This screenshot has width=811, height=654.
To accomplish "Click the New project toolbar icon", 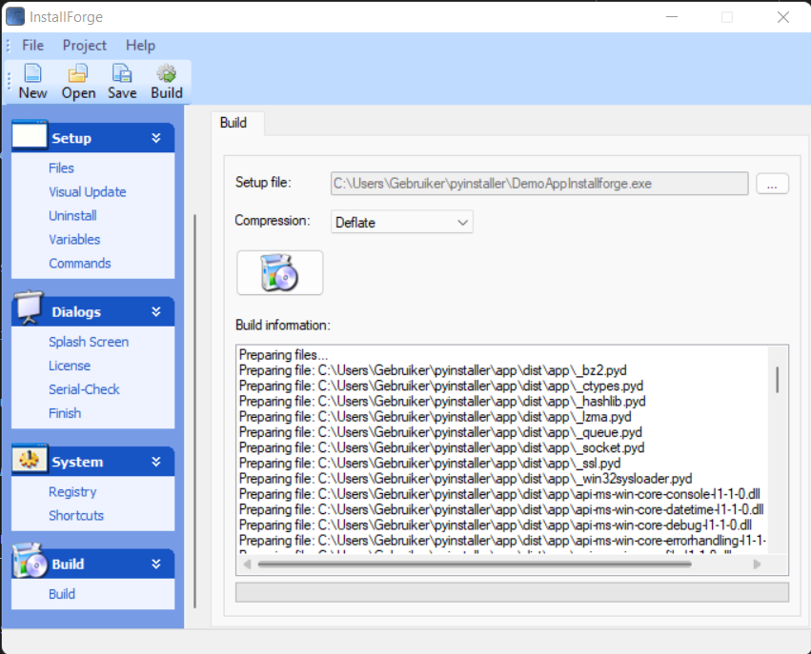I will pos(32,73).
